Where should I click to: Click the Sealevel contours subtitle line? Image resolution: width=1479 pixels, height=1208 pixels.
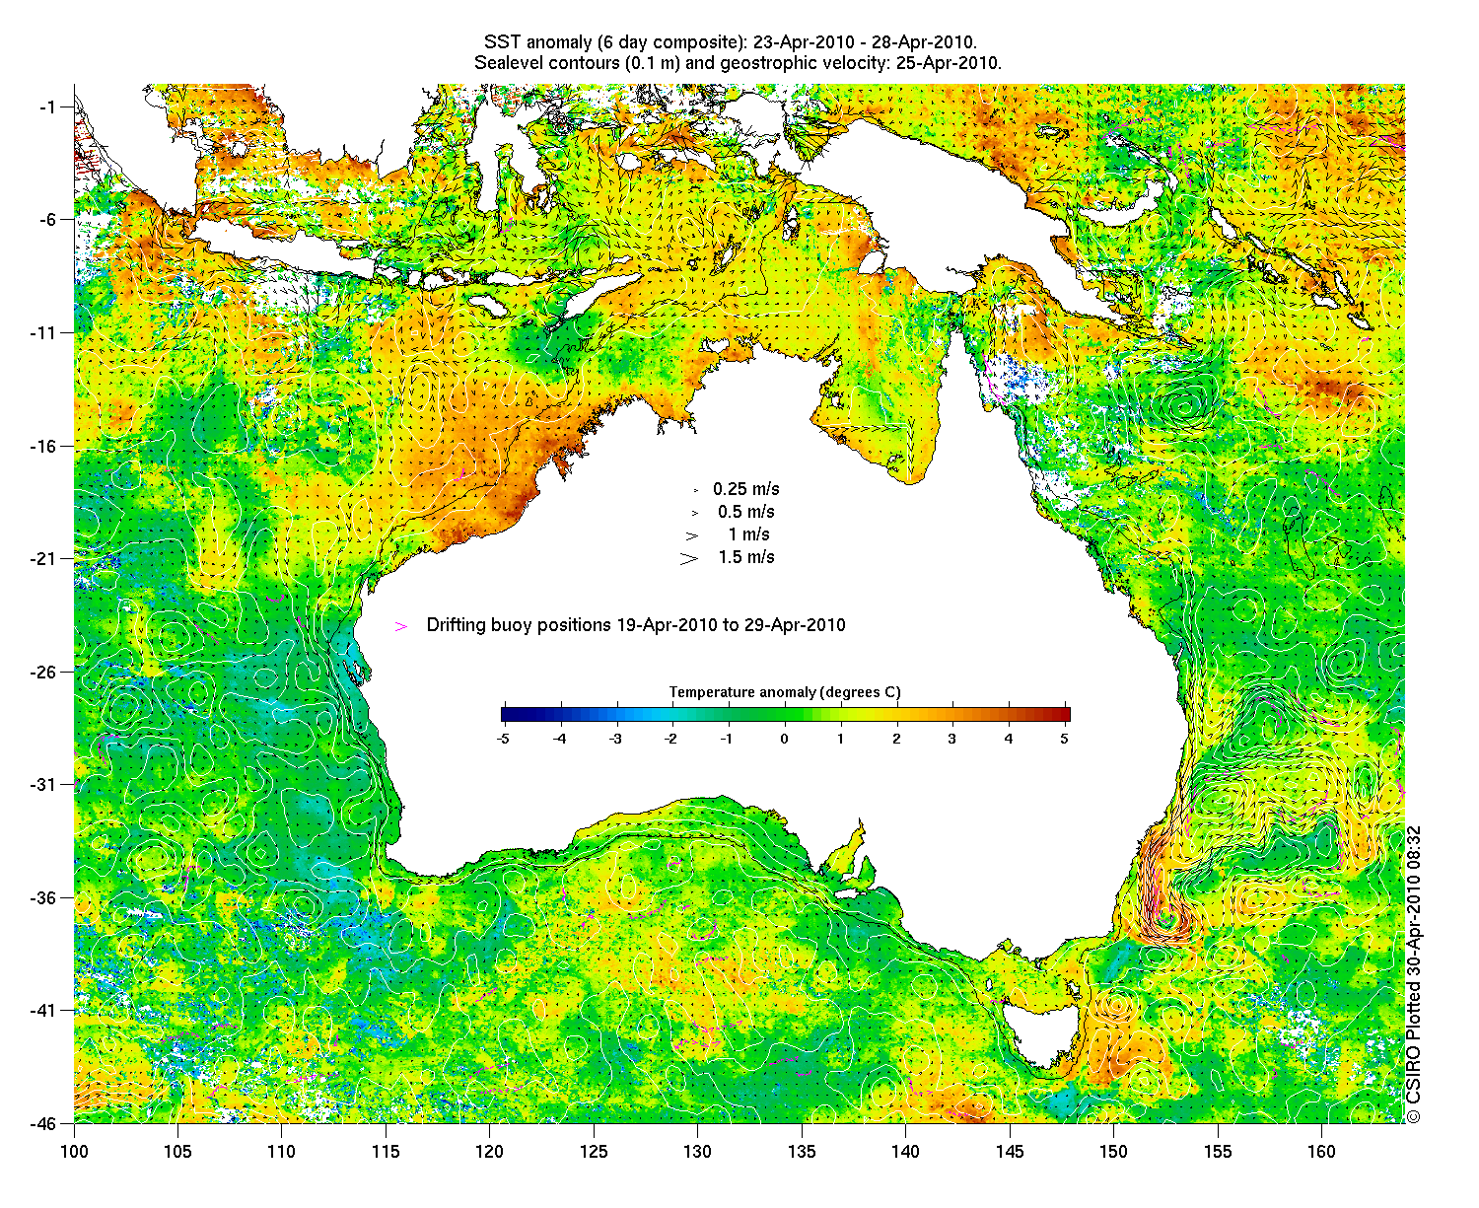[738, 63]
